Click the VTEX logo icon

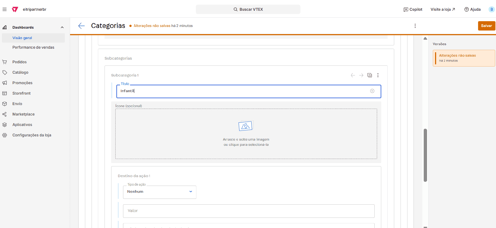(15, 9)
